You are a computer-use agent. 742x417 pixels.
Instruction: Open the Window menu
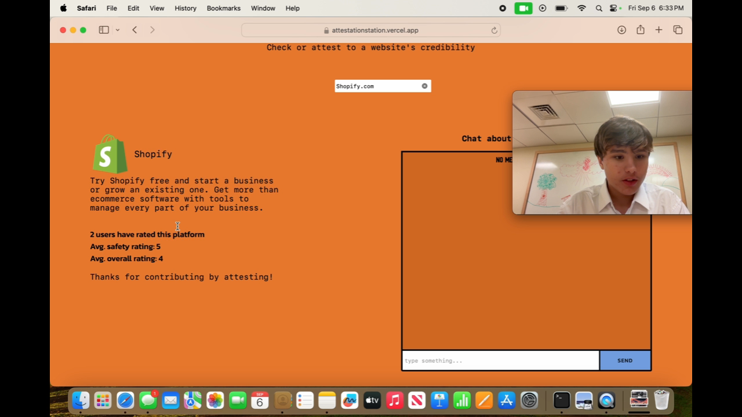263,8
